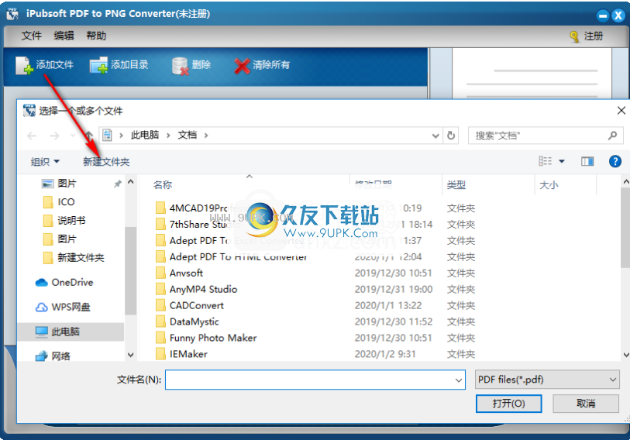Viewport: 630px width, 440px height.
Task: Select 此电脑 in sidebar
Action: click(71, 332)
